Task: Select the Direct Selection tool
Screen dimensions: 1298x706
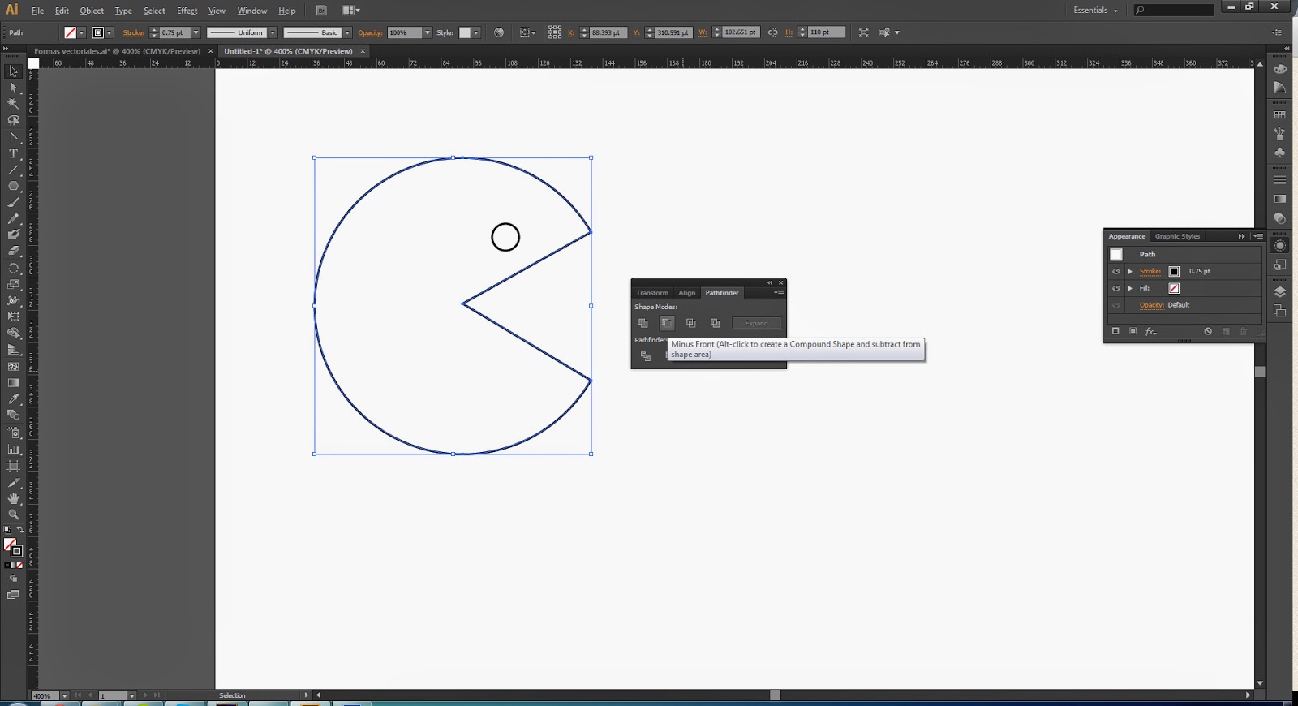Action: 13,88
